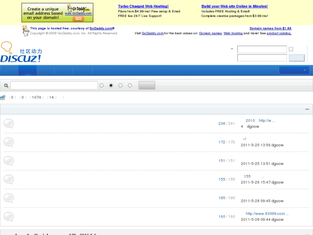The height and width of the screenshot is (235, 313).
Task: Click the topic count 236
Action: pyautogui.click(x=222, y=124)
